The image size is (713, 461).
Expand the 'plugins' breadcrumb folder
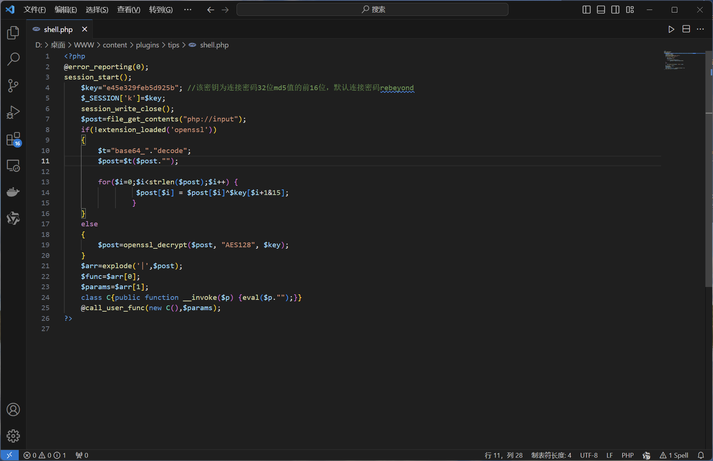pos(147,45)
